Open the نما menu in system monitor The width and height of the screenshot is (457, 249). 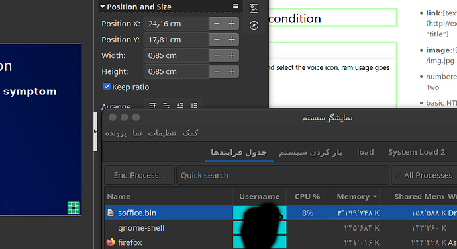137,133
